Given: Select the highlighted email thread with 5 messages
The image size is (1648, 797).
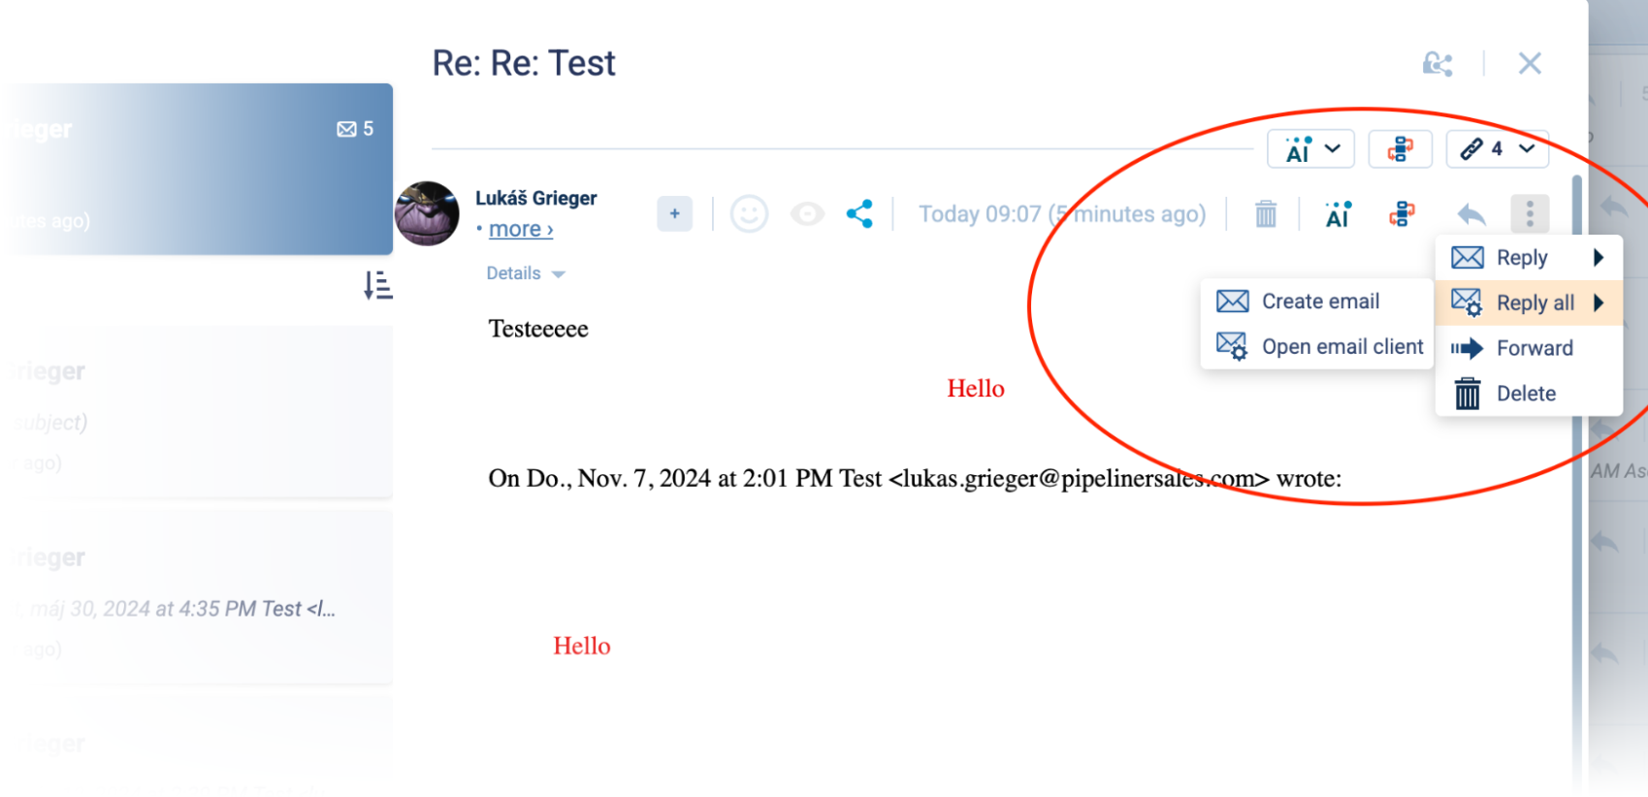Looking at the screenshot, I should 197,170.
